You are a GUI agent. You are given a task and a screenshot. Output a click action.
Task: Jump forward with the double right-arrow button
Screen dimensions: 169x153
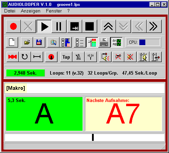click(x=154, y=26)
